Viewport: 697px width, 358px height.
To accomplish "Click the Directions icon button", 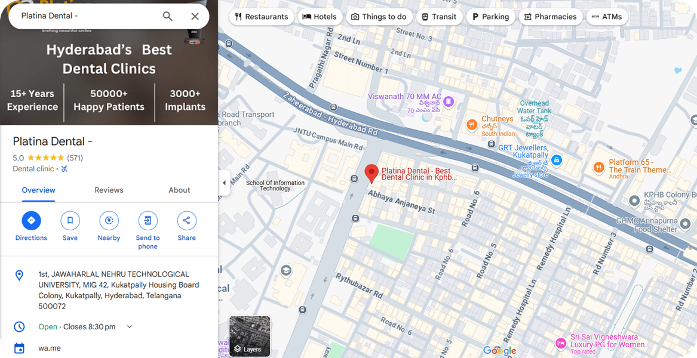I will [31, 221].
